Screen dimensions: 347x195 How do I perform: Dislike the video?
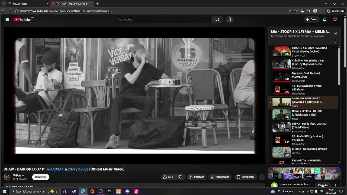[180, 177]
